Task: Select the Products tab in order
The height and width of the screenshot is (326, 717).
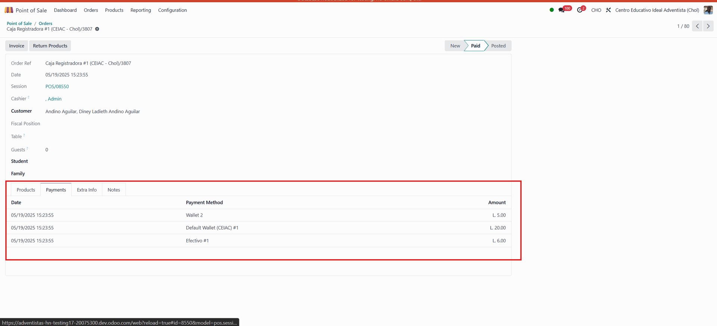Action: [26, 190]
